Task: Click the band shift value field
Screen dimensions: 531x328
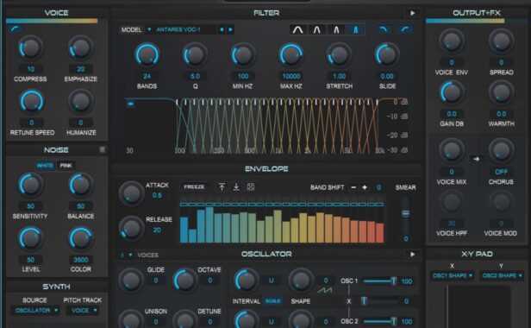Action: click(x=378, y=187)
